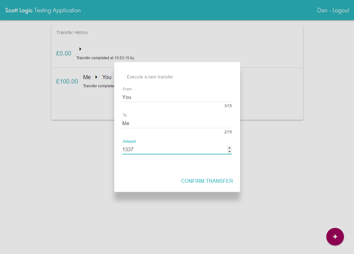The image size is (354, 254).
Task: Decrease the amount with the down spinner arrow
Action: (x=229, y=152)
